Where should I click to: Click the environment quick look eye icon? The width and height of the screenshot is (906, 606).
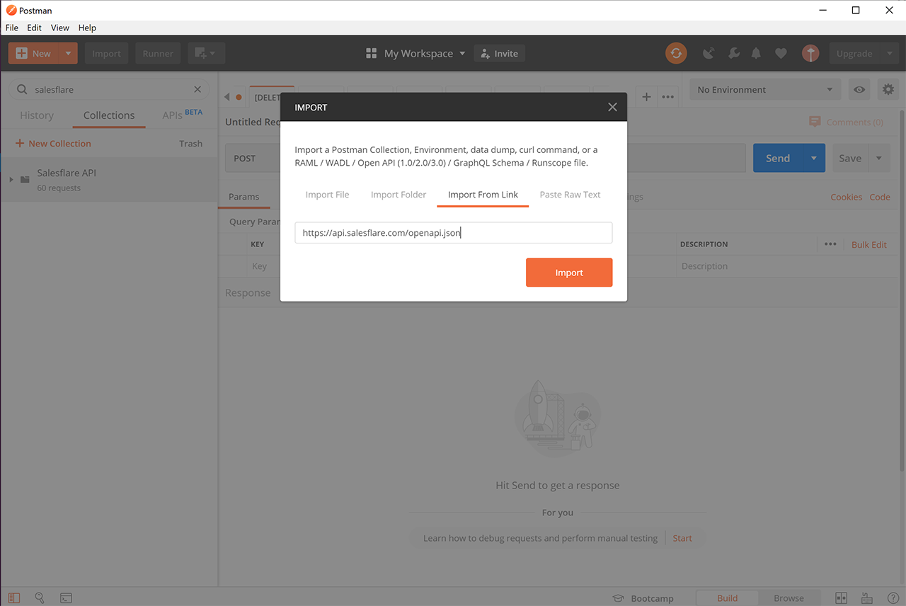[859, 90]
